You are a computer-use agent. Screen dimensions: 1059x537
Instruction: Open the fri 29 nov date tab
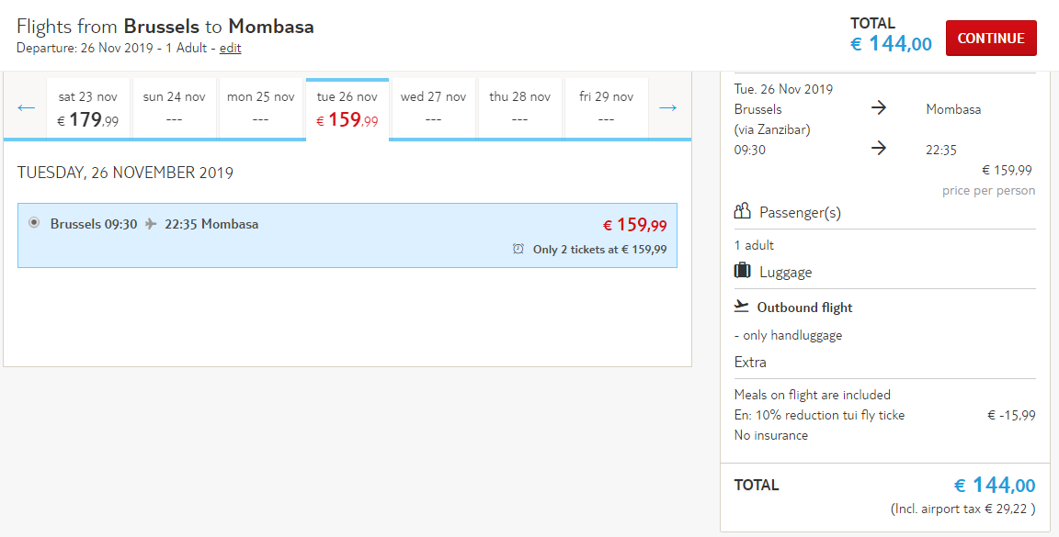(x=607, y=108)
